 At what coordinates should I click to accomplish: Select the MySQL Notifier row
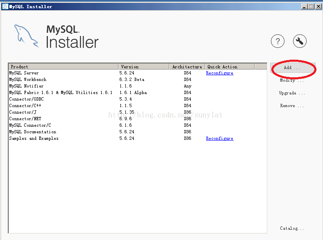pos(138,86)
